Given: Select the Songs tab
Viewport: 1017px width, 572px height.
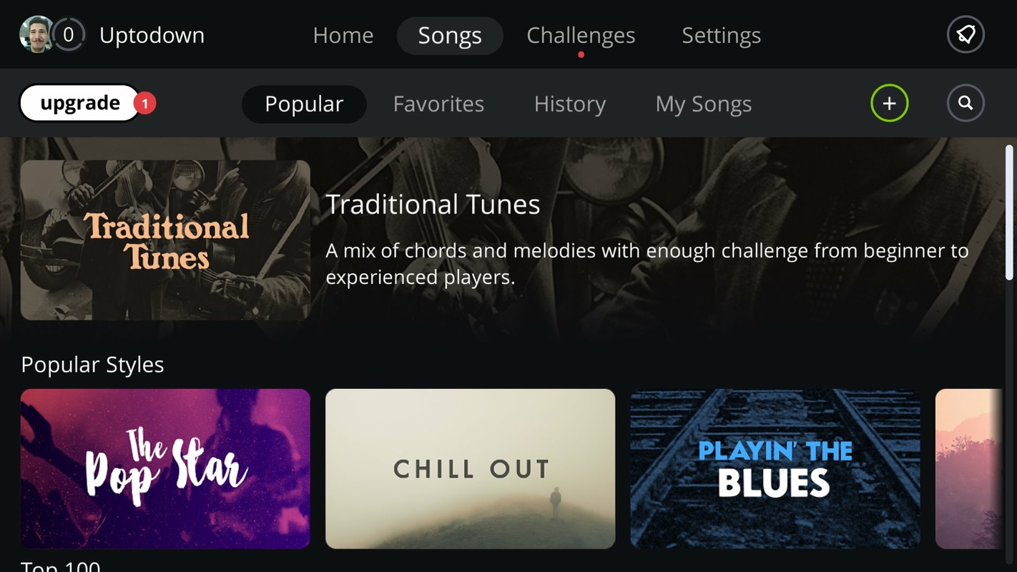Looking at the screenshot, I should tap(450, 35).
